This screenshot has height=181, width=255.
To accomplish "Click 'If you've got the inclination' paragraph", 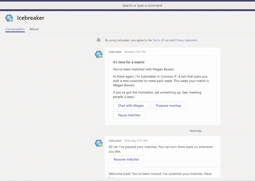I will click(x=157, y=95).
